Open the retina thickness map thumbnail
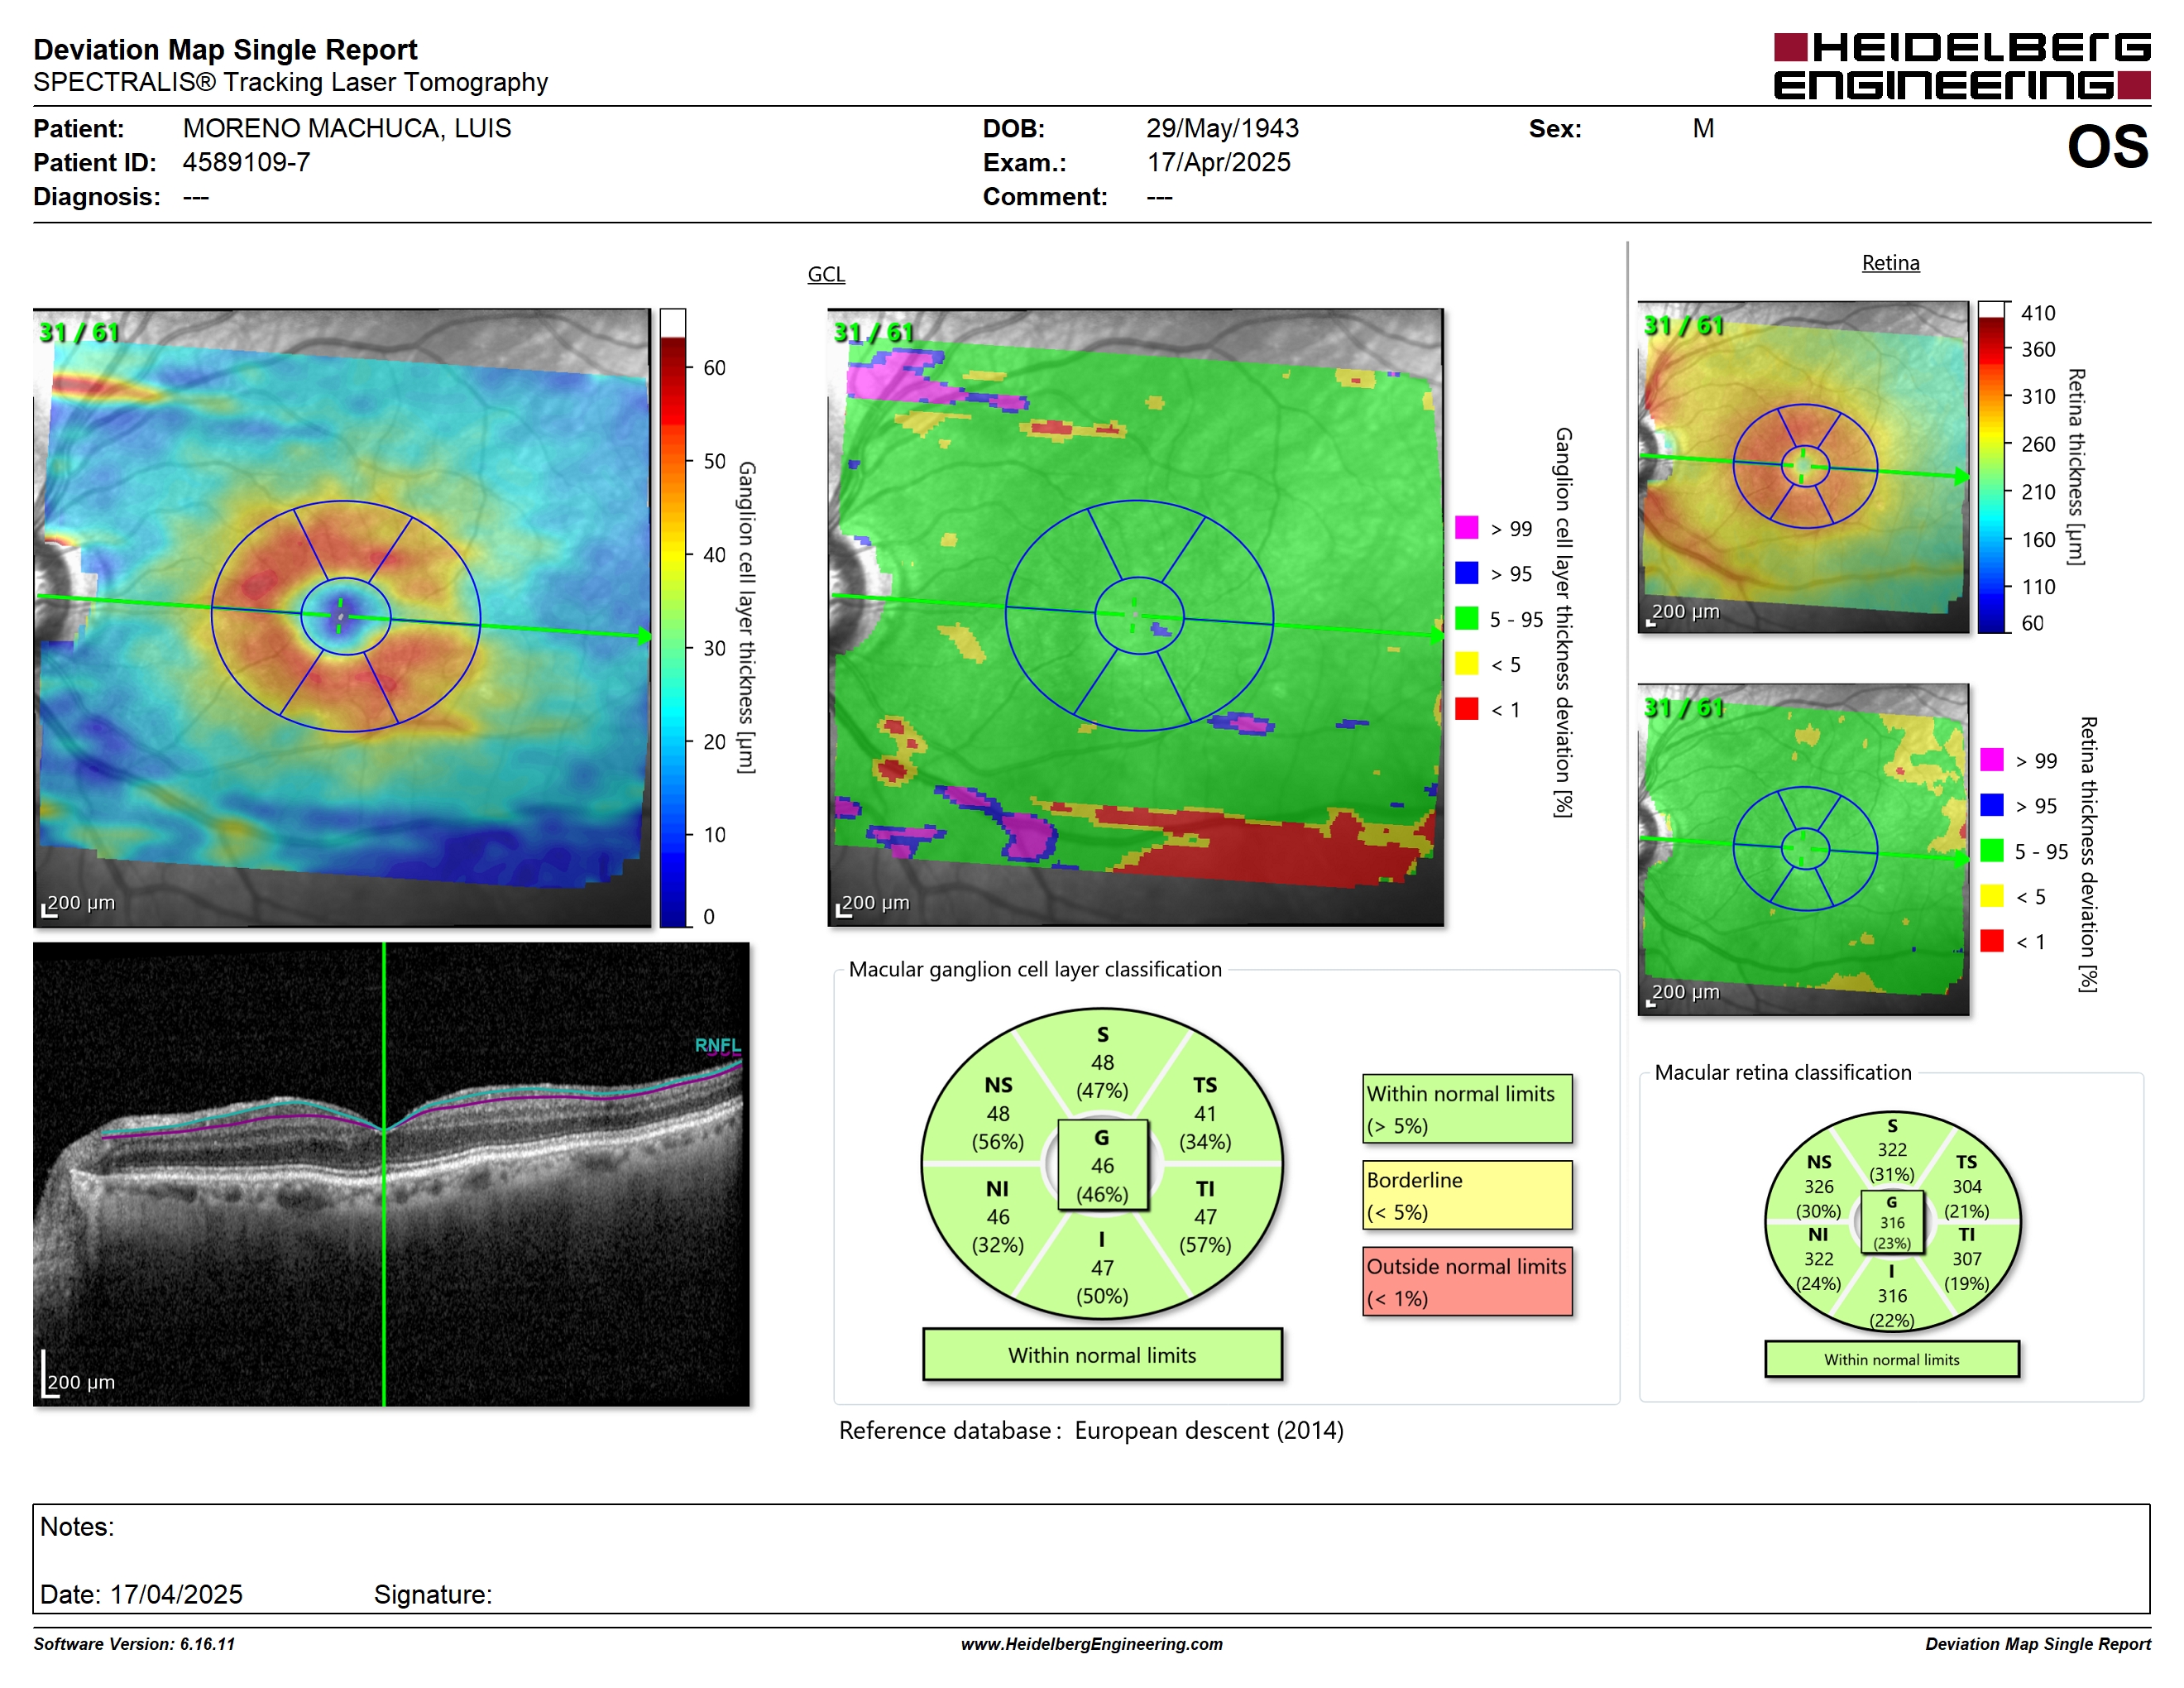 click(1803, 467)
